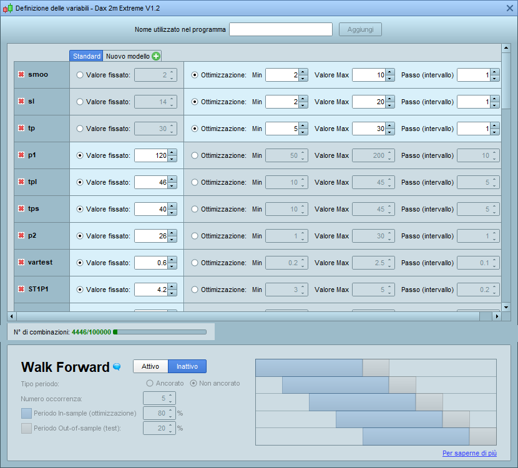Viewport: 518px width, 468px height.
Task: Increase vartest fixed value with up arrow
Action: pyautogui.click(x=172, y=259)
